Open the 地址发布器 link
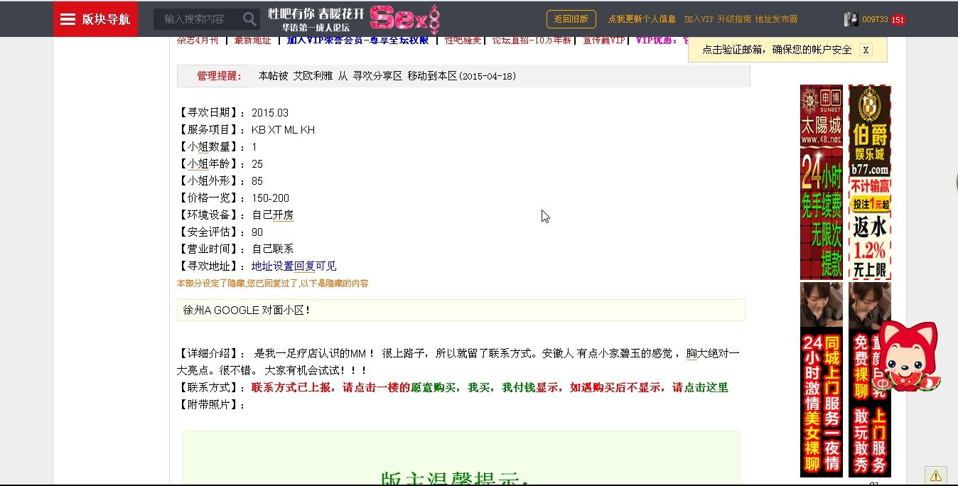 click(x=776, y=19)
